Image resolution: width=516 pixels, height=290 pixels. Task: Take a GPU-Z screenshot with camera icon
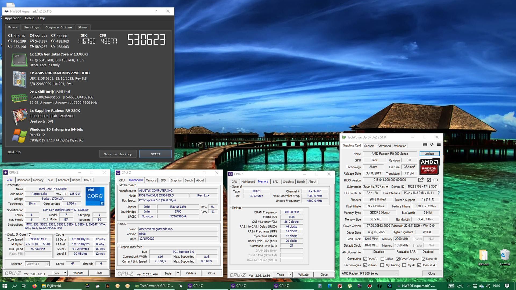(x=425, y=144)
